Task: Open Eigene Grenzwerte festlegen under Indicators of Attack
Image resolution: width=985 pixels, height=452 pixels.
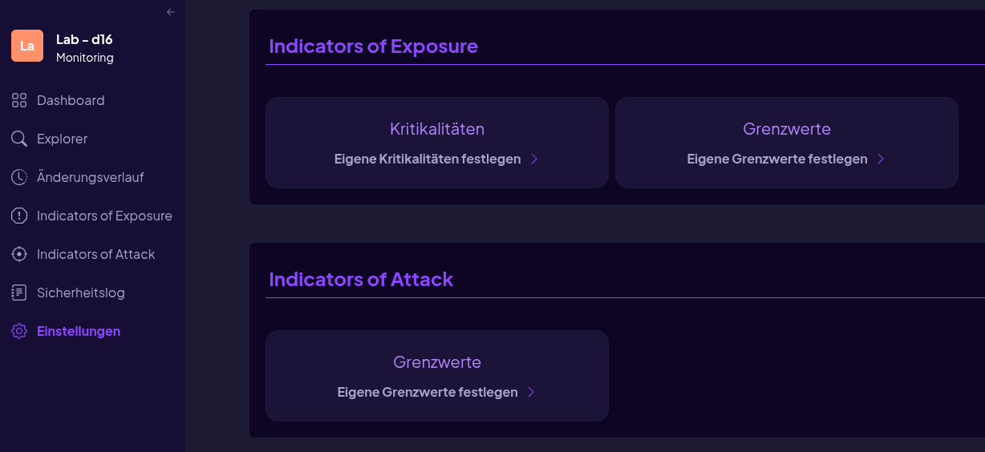Action: (428, 392)
